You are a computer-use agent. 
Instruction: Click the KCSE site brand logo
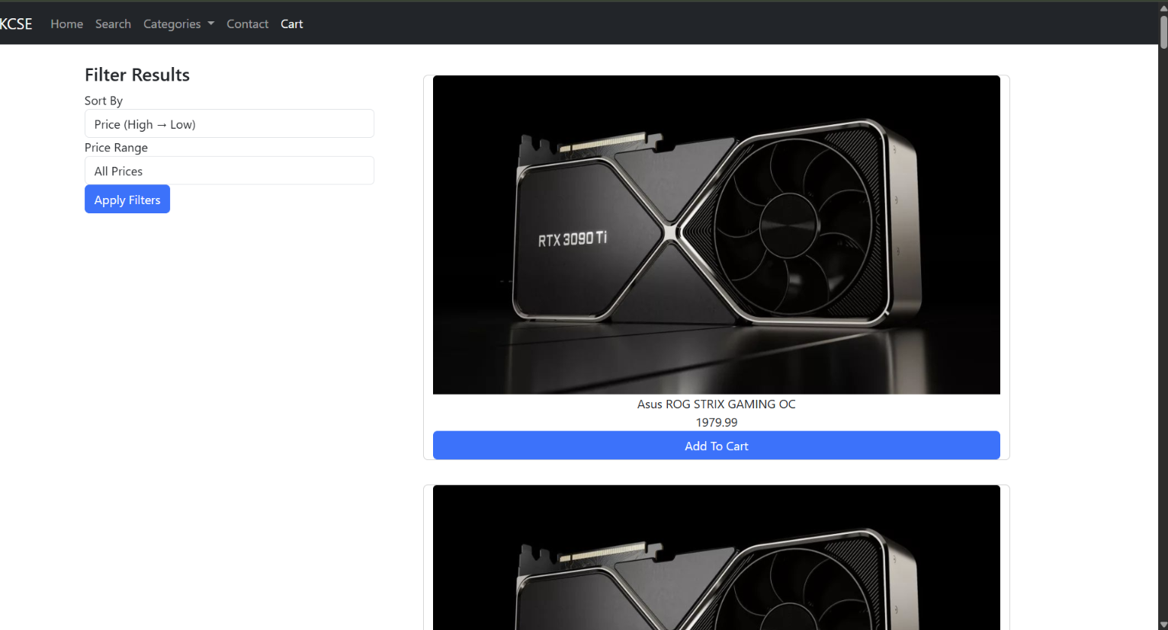click(x=16, y=23)
